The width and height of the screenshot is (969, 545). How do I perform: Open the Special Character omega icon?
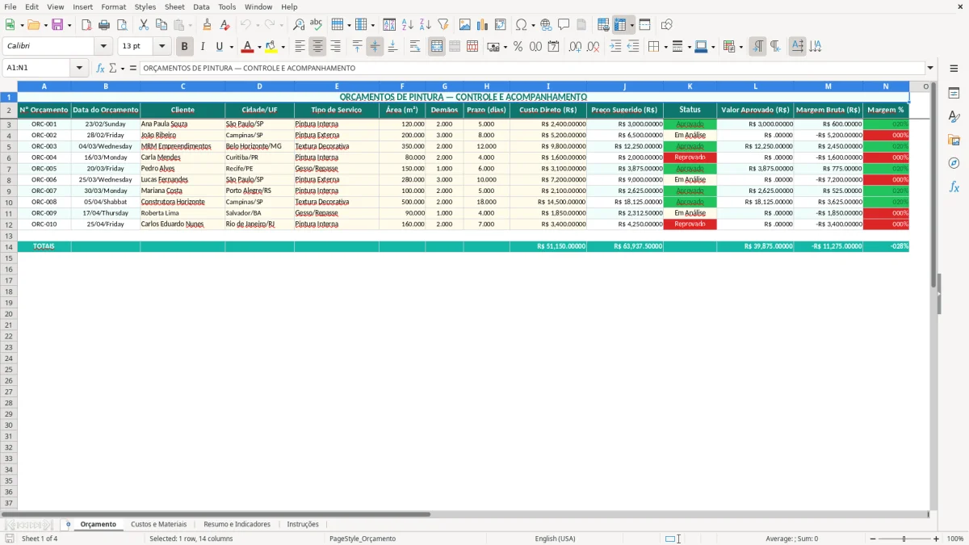521,25
